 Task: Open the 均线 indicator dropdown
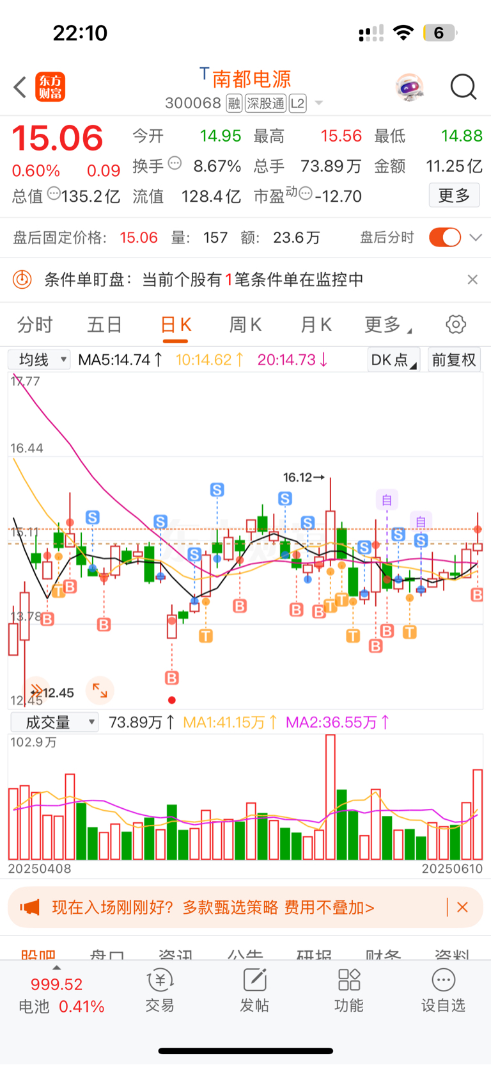pyautogui.click(x=39, y=360)
